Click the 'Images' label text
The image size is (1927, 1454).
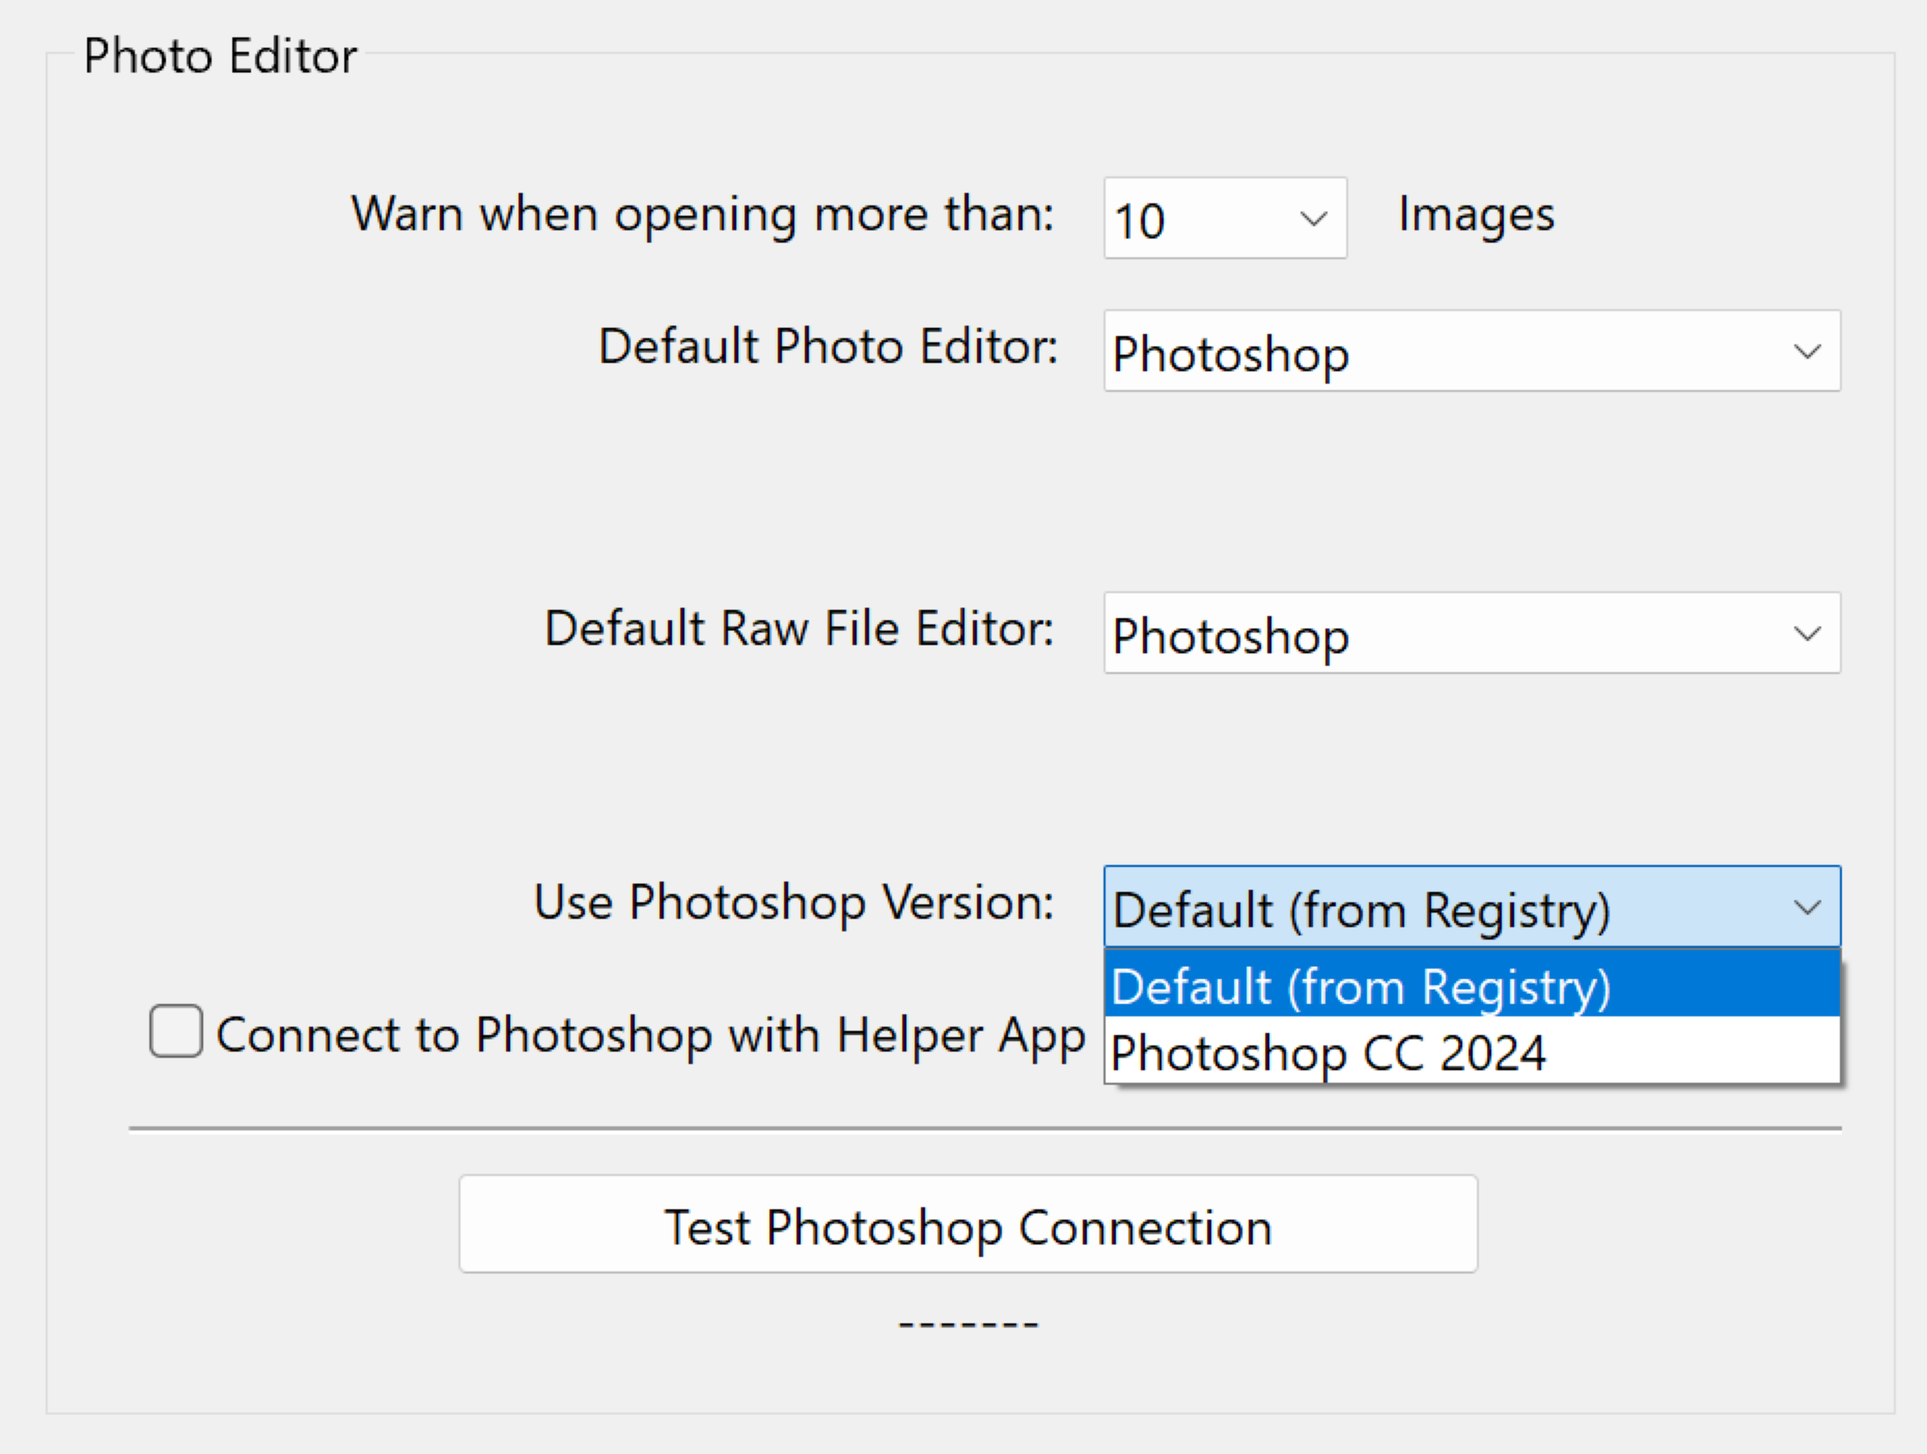(1475, 214)
